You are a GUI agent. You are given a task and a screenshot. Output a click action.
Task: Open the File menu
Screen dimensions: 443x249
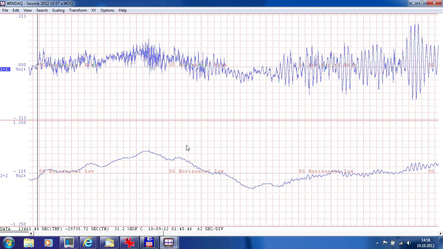coord(5,10)
